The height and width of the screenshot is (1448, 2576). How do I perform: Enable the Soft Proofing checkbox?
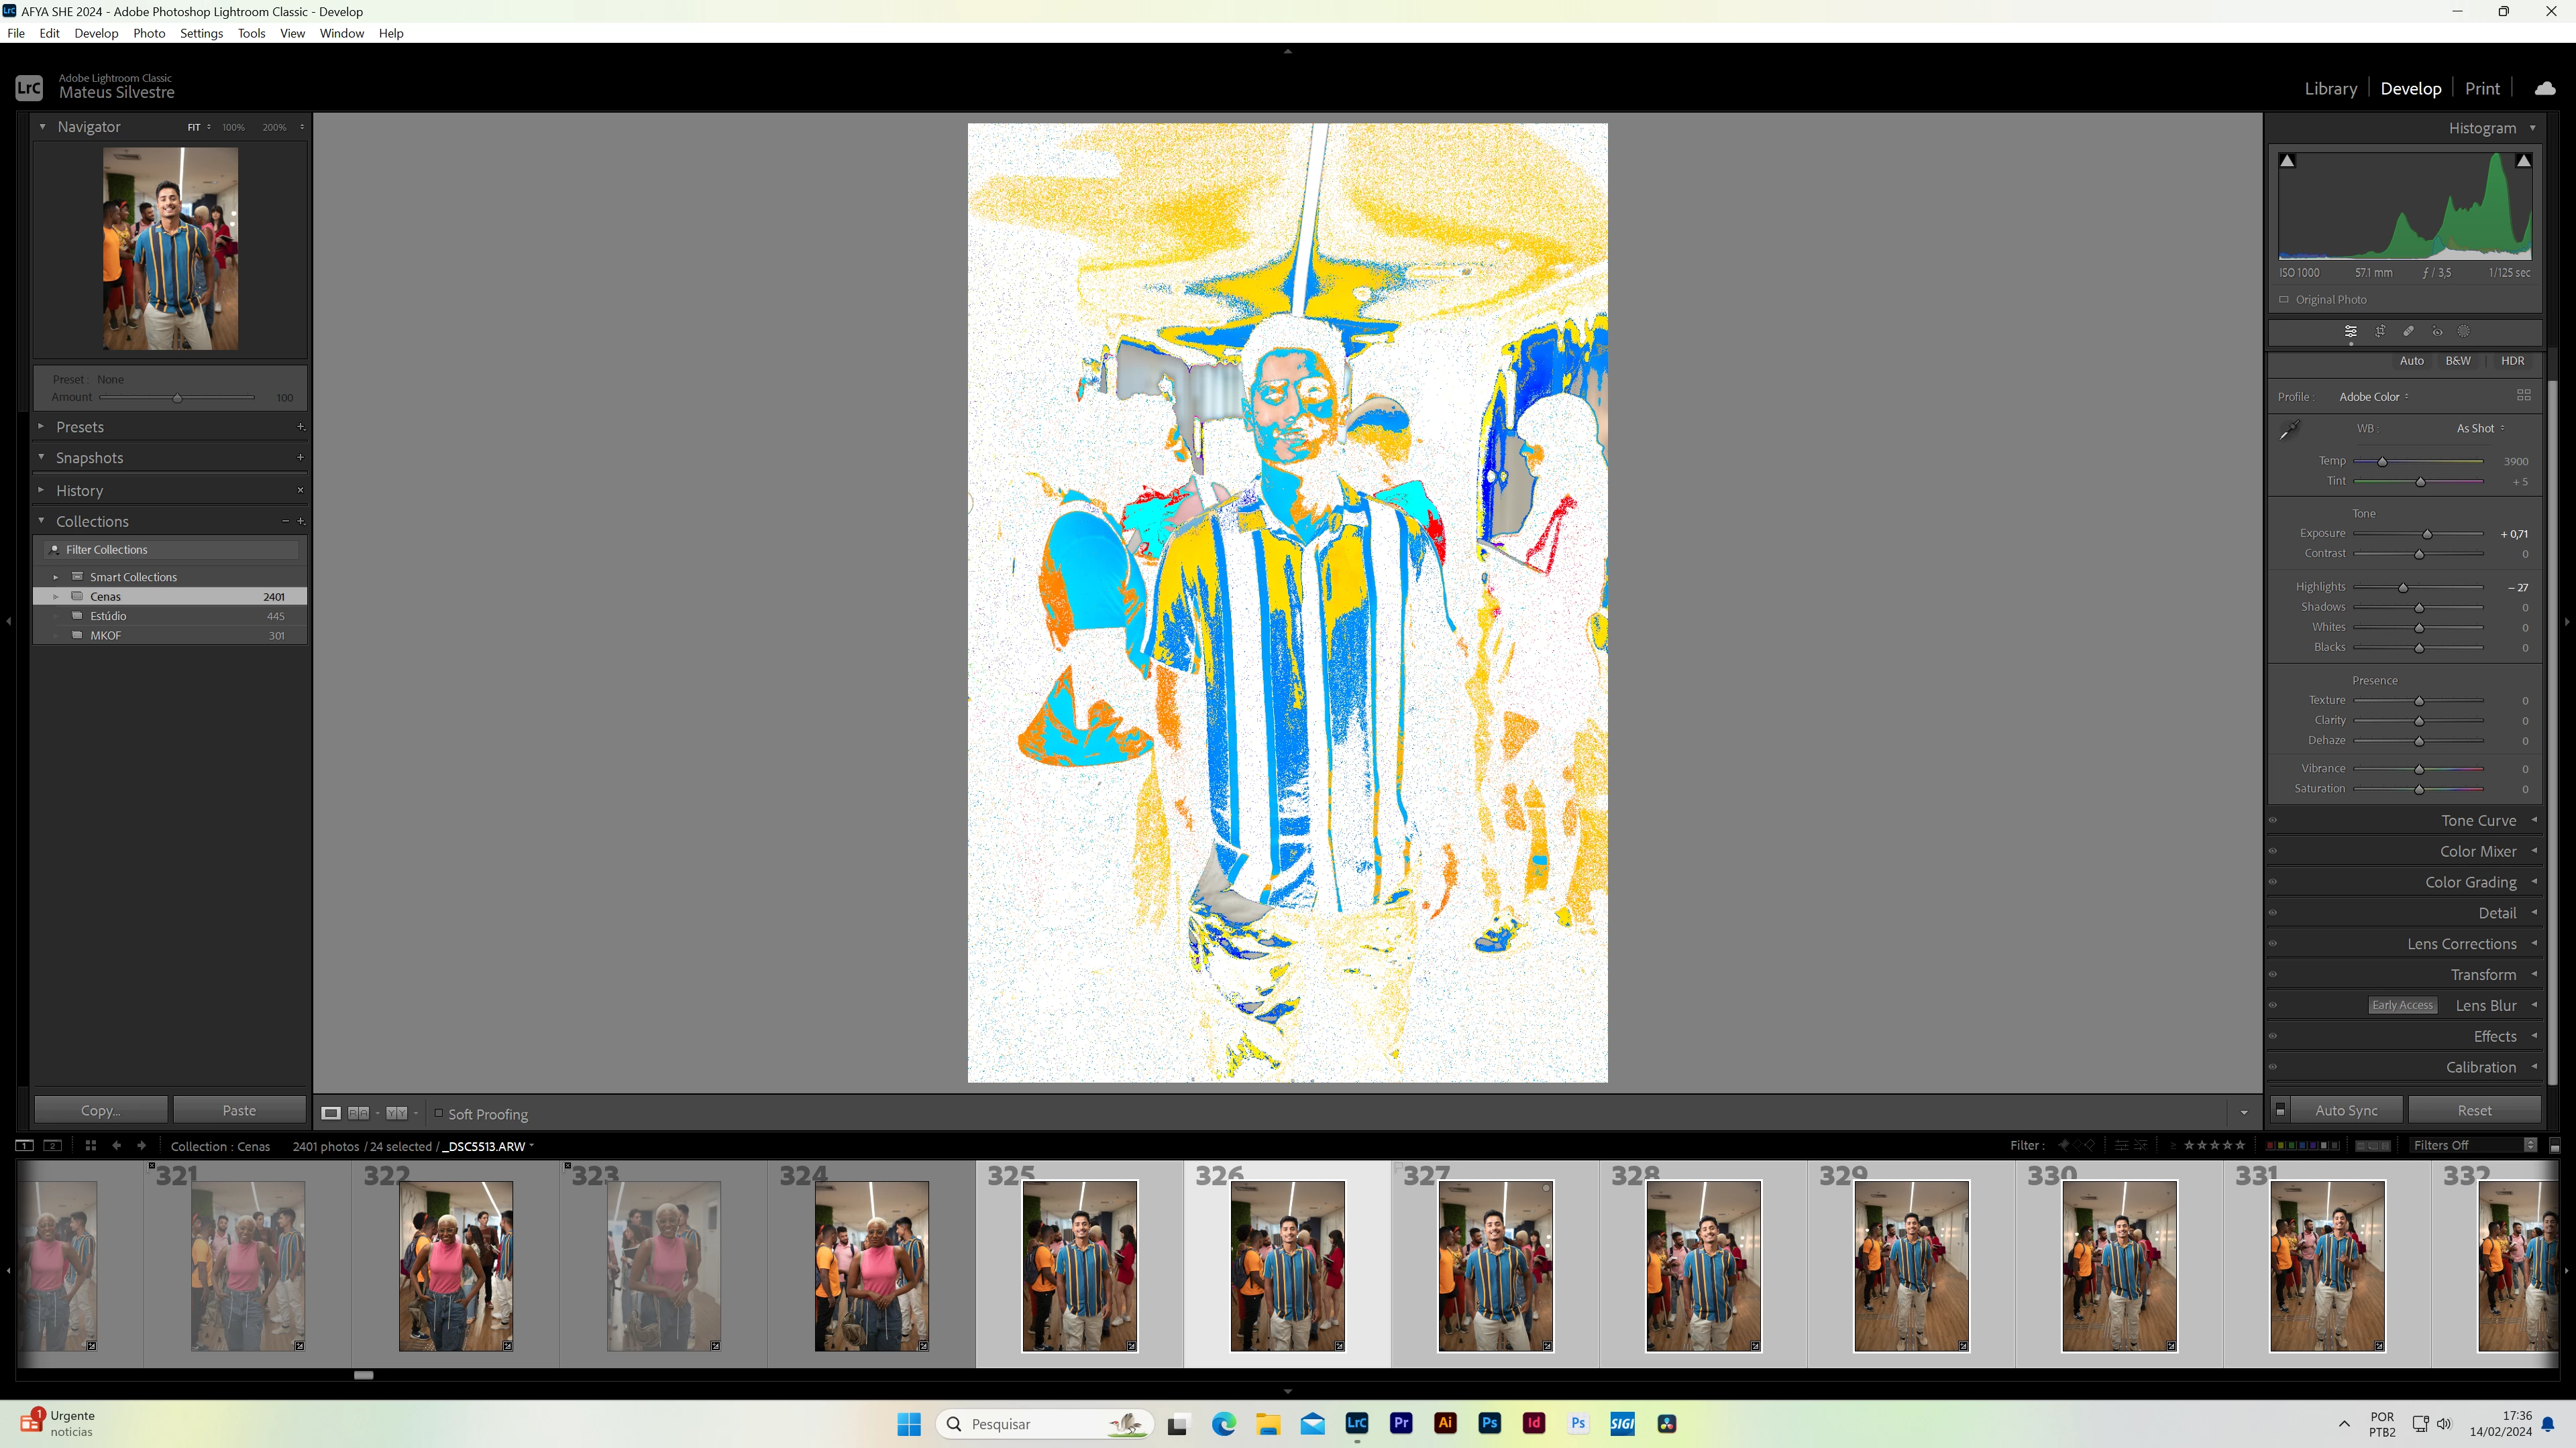click(x=438, y=1112)
